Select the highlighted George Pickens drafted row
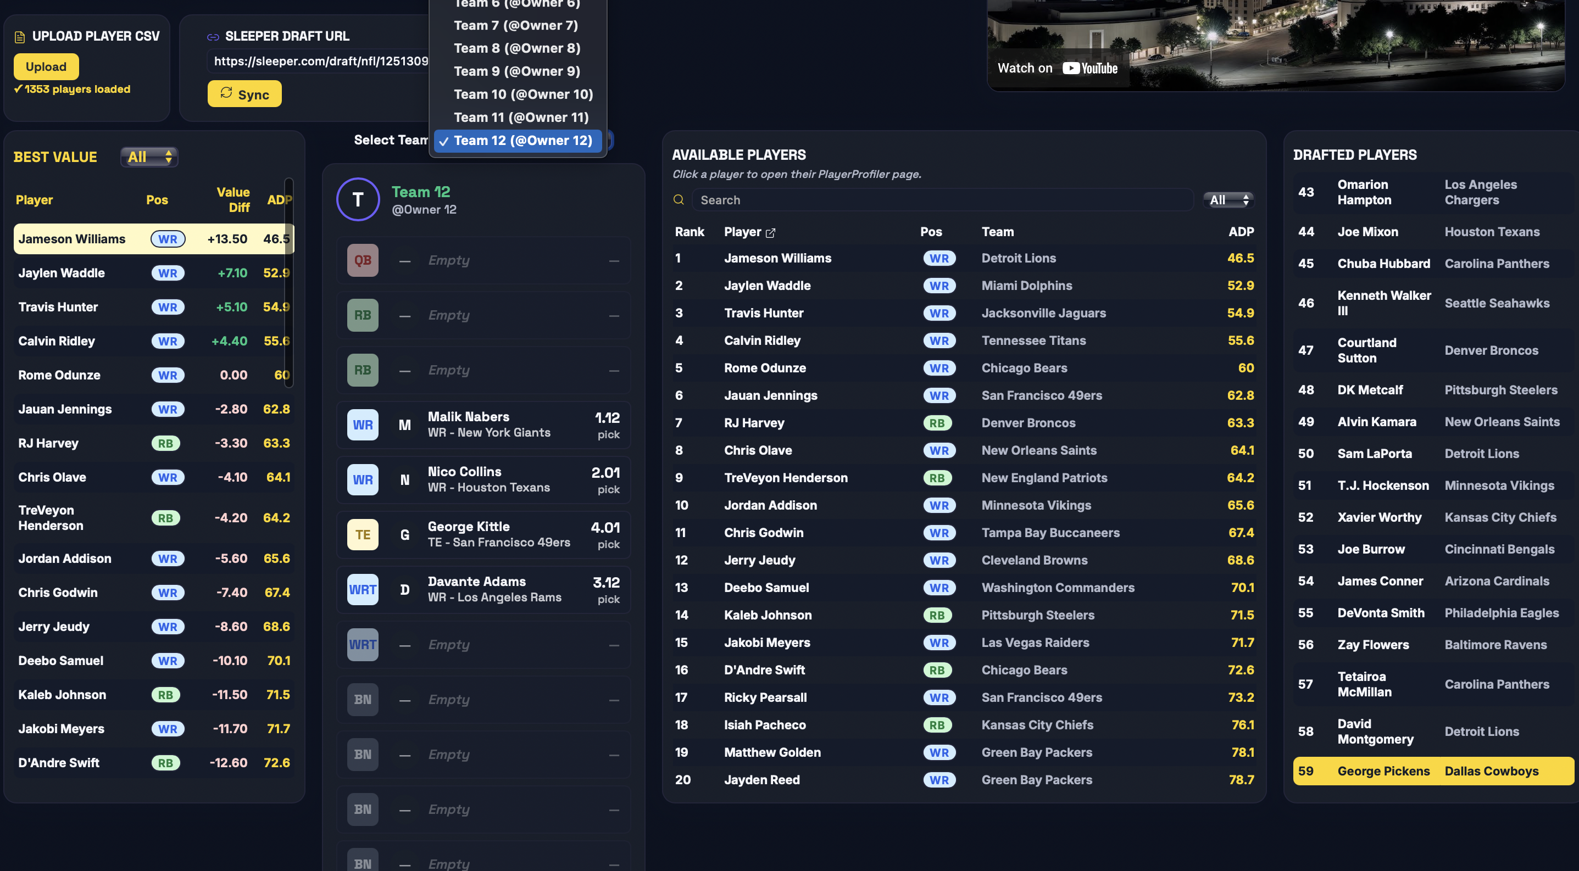 1433,771
